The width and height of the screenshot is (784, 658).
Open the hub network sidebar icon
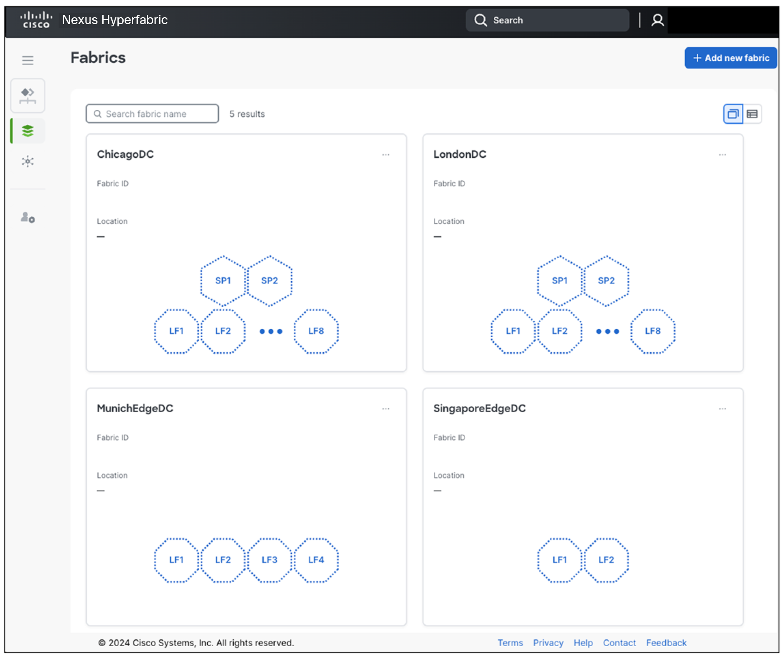pos(28,161)
